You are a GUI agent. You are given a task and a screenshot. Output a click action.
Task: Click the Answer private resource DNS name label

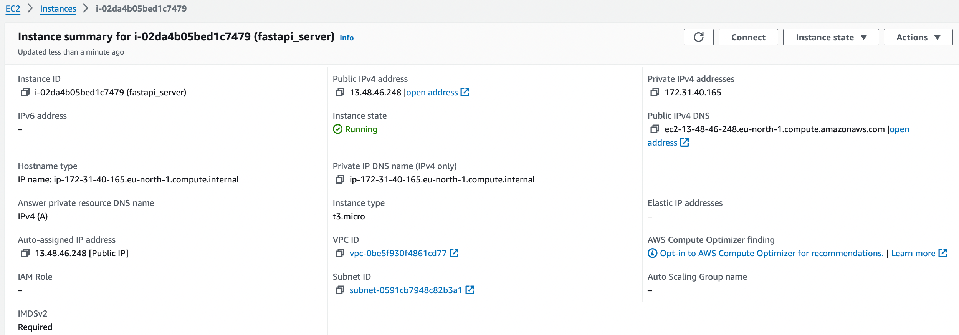(x=86, y=203)
